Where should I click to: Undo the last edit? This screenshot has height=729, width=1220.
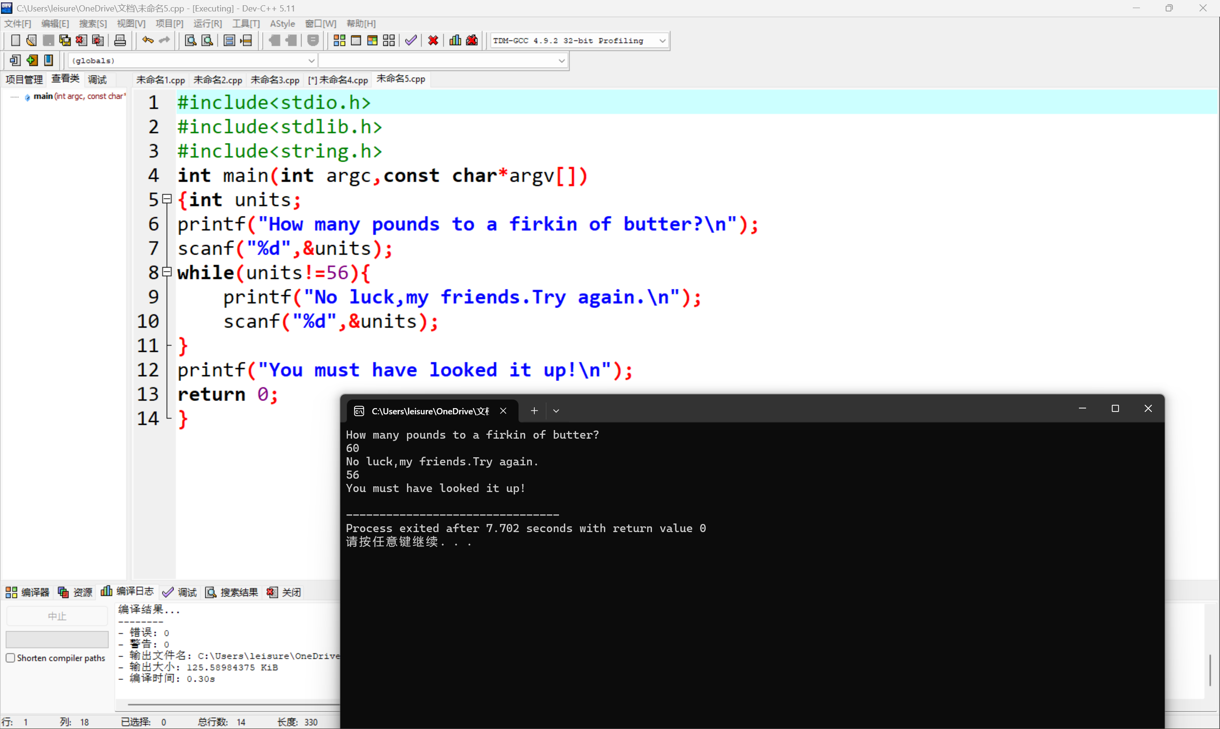pos(147,40)
